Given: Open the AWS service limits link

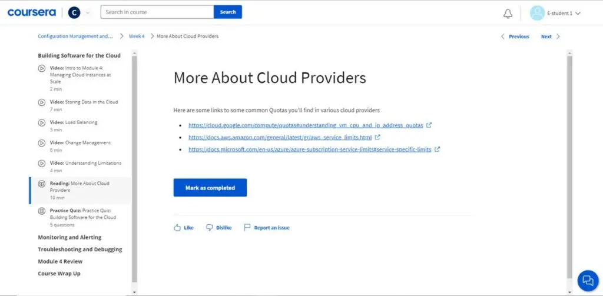Looking at the screenshot, I should coord(280,137).
